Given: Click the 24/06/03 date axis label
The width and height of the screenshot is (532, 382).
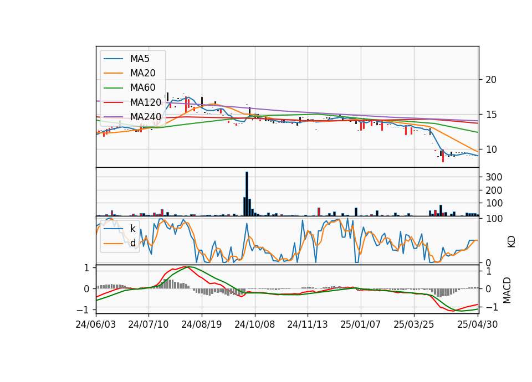Looking at the screenshot, I should coord(96,325).
